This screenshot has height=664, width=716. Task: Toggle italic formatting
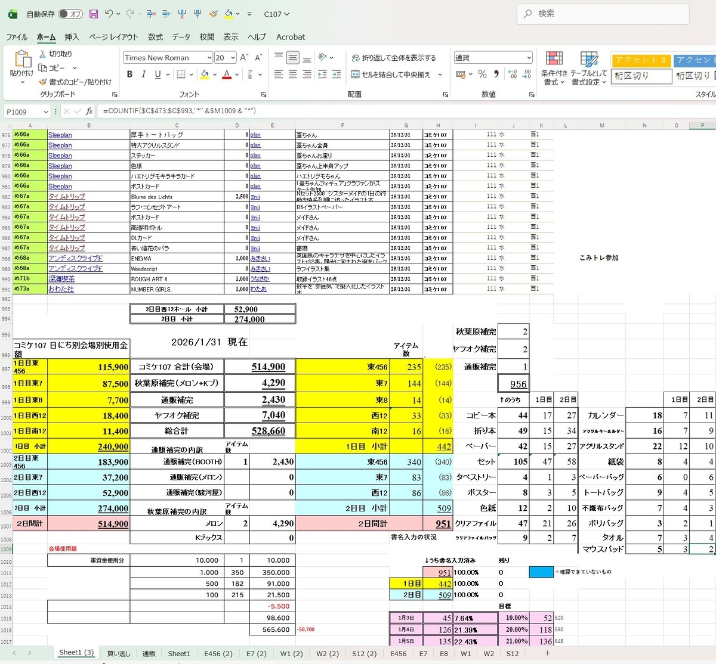(x=143, y=75)
